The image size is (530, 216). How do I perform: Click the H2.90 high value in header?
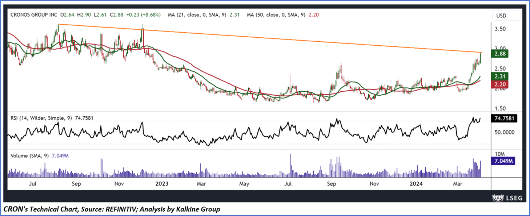(x=84, y=14)
